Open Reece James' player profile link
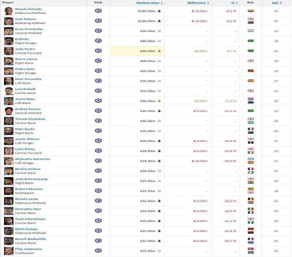Viewport: 292px width, 257px height. click(26, 59)
